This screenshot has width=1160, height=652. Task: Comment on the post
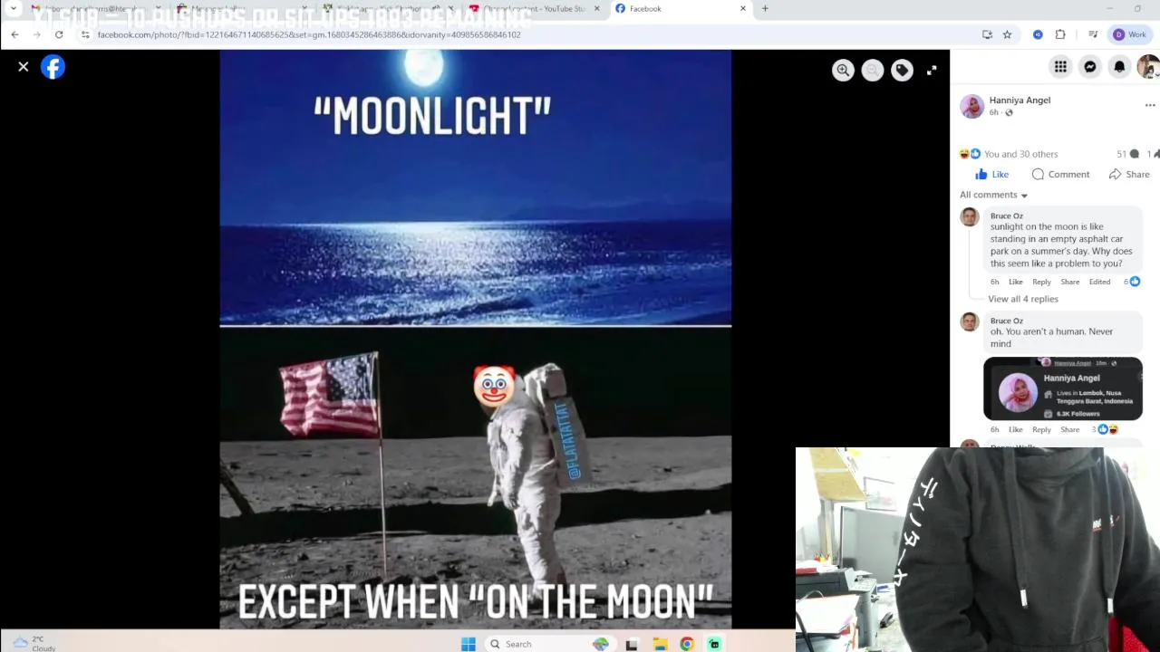tap(1060, 175)
